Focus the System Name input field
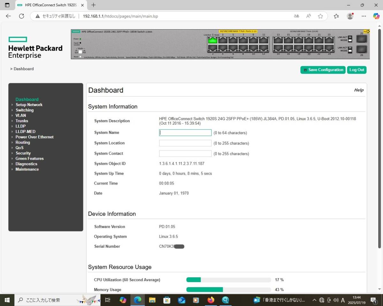 pyautogui.click(x=185, y=133)
